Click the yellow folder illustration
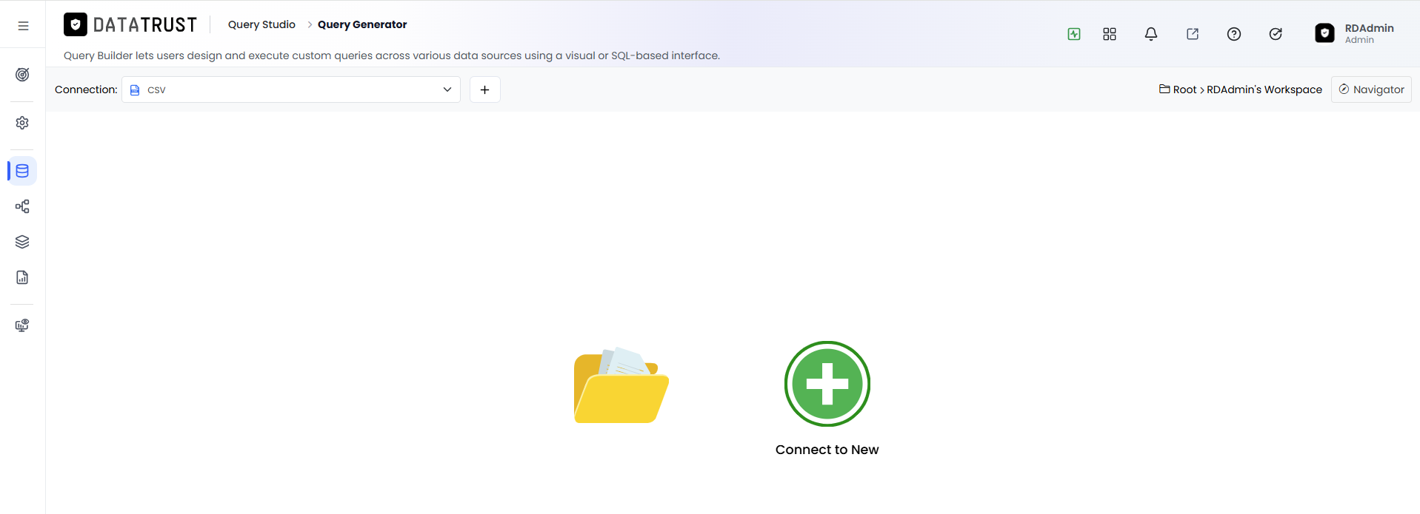This screenshot has width=1420, height=514. tap(621, 385)
